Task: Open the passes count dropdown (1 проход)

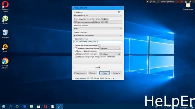Action: pyautogui.click(x=110, y=48)
